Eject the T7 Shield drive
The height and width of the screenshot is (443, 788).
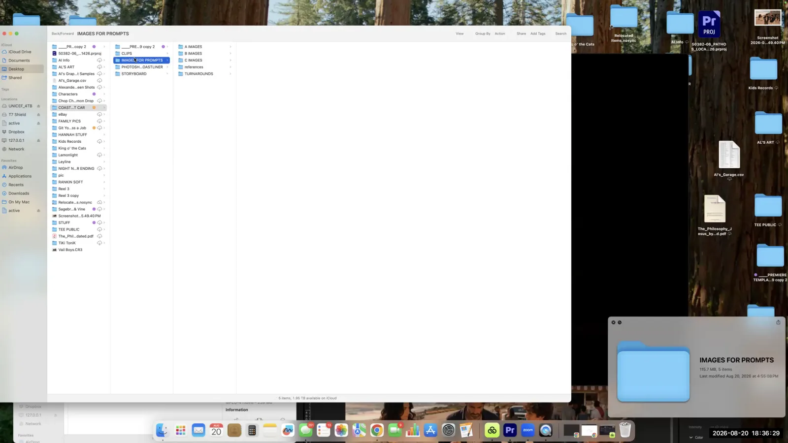coord(38,115)
